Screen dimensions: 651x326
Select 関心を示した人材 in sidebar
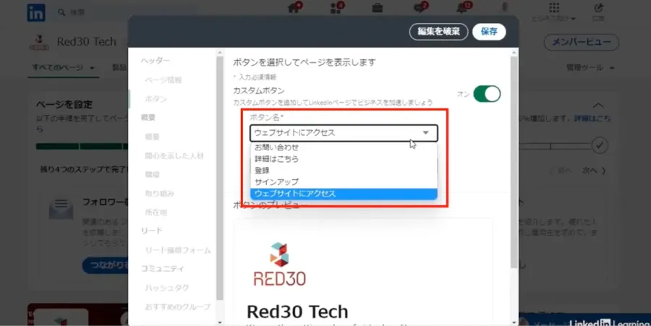[174, 156]
